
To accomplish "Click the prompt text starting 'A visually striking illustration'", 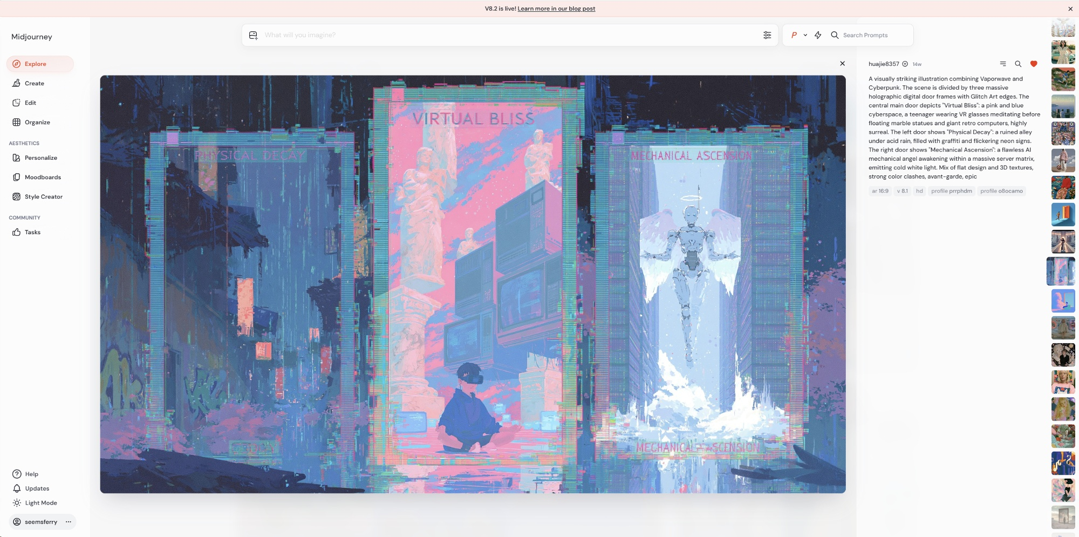I will click(954, 127).
